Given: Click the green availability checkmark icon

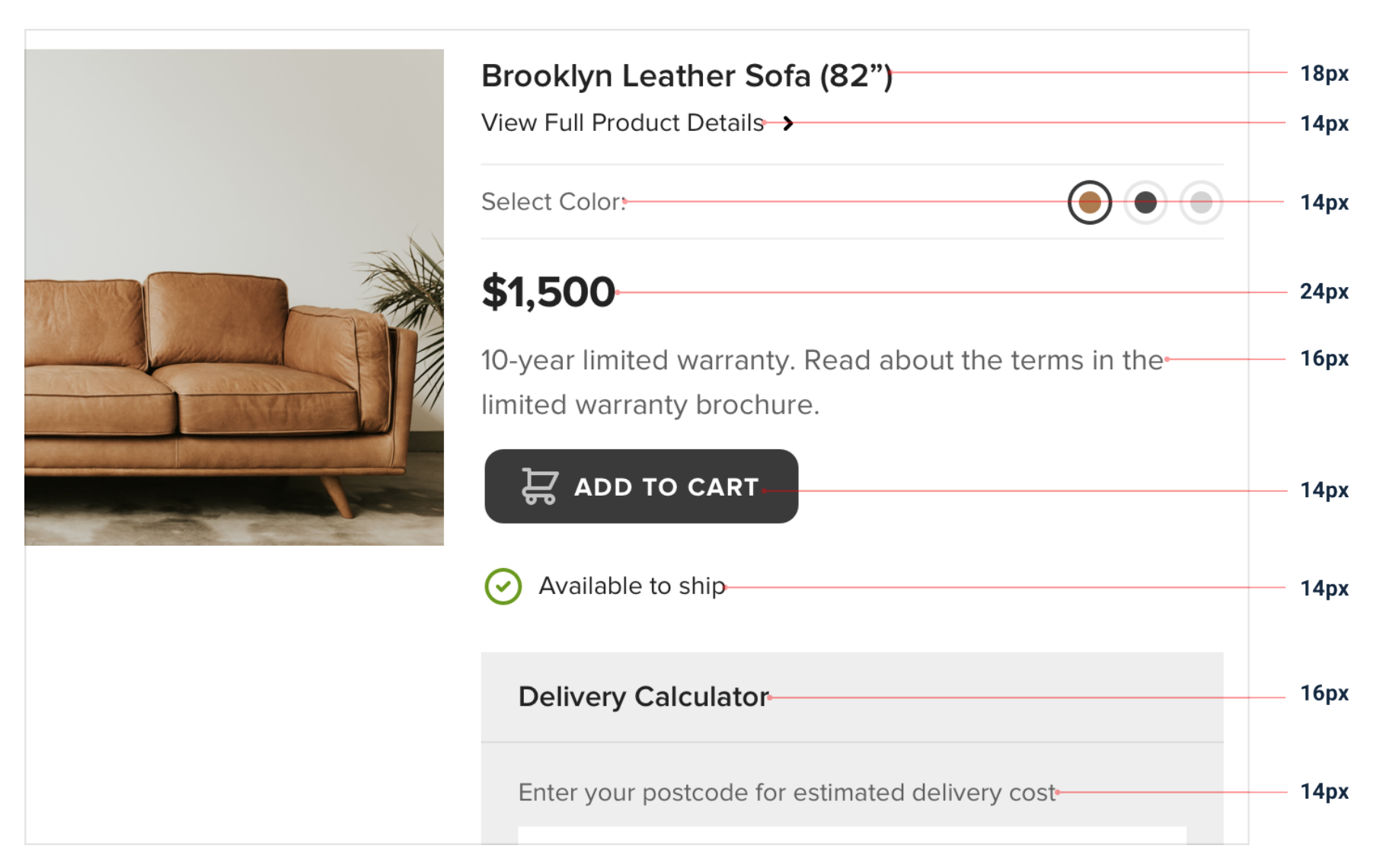Looking at the screenshot, I should 503,587.
